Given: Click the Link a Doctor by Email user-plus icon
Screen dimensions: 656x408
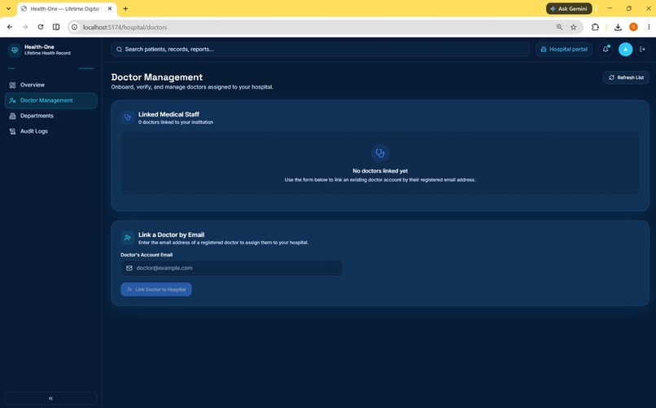Looking at the screenshot, I should coord(128,238).
